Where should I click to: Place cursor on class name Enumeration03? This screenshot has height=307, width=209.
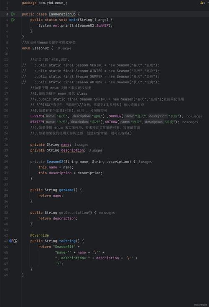coord(62,14)
